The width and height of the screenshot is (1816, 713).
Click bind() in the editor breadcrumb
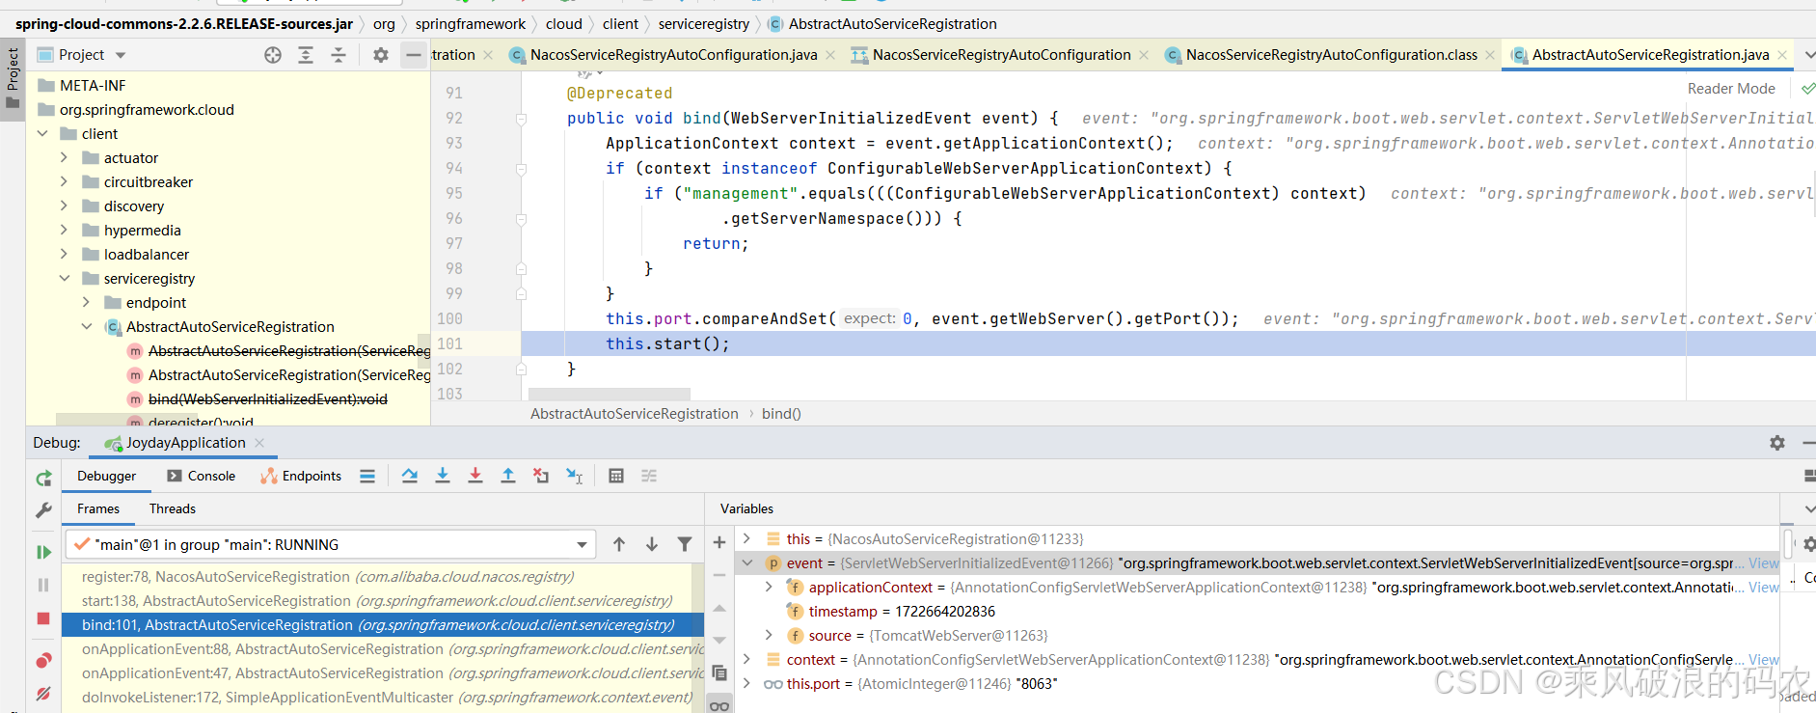(x=781, y=414)
